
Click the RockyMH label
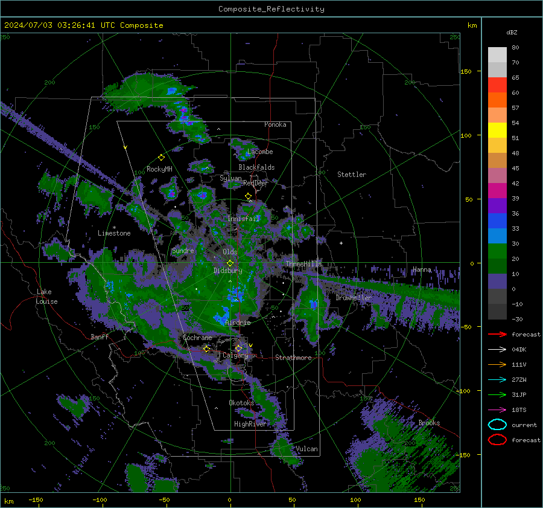pos(159,169)
